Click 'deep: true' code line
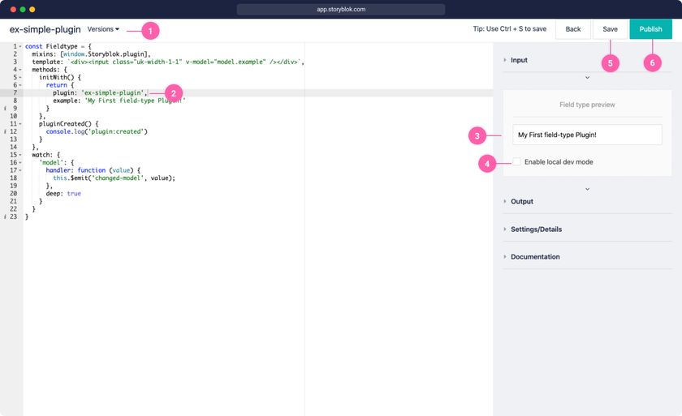 pyautogui.click(x=63, y=194)
